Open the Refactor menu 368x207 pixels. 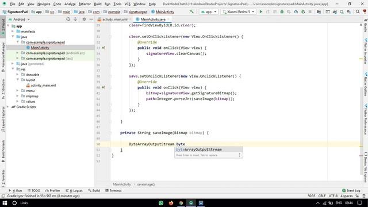pos(85,4)
